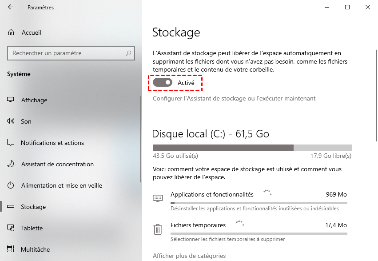Focus the Rechercher un paramètre field
This screenshot has height=261, width=378.
(x=67, y=53)
